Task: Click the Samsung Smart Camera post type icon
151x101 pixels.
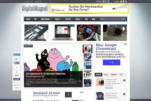Action: [x=124, y=80]
